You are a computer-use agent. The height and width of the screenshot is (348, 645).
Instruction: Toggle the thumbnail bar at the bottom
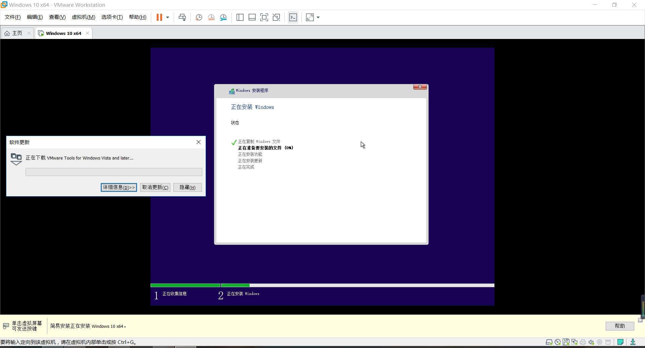252,17
